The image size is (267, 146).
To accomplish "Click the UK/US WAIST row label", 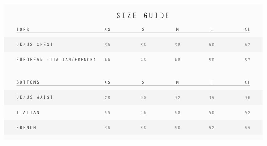I will coord(35,97).
